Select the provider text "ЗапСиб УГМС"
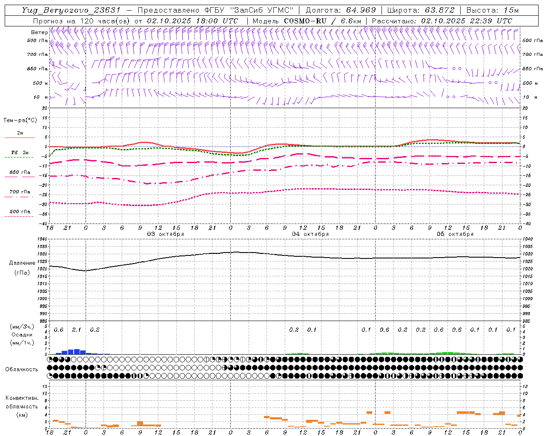Image resolution: width=545 pixels, height=436 pixels. point(262,10)
